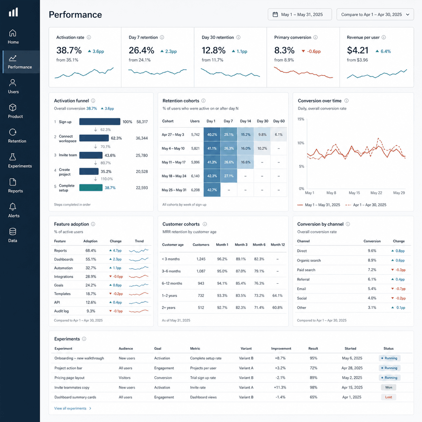Screen dimensions: 422x422
Task: Click the Automation trend sparkline
Action: pos(139,268)
